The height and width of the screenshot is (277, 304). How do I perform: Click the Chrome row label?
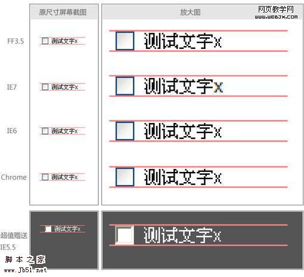click(x=14, y=177)
